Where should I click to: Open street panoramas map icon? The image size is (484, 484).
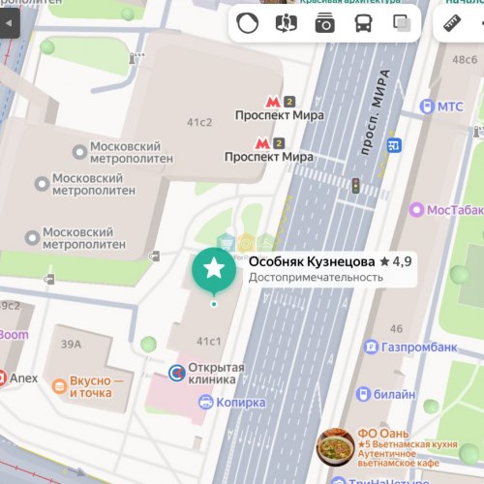(287, 23)
